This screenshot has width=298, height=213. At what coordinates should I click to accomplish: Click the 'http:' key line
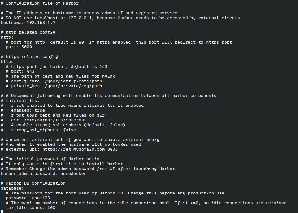click(x=7, y=37)
